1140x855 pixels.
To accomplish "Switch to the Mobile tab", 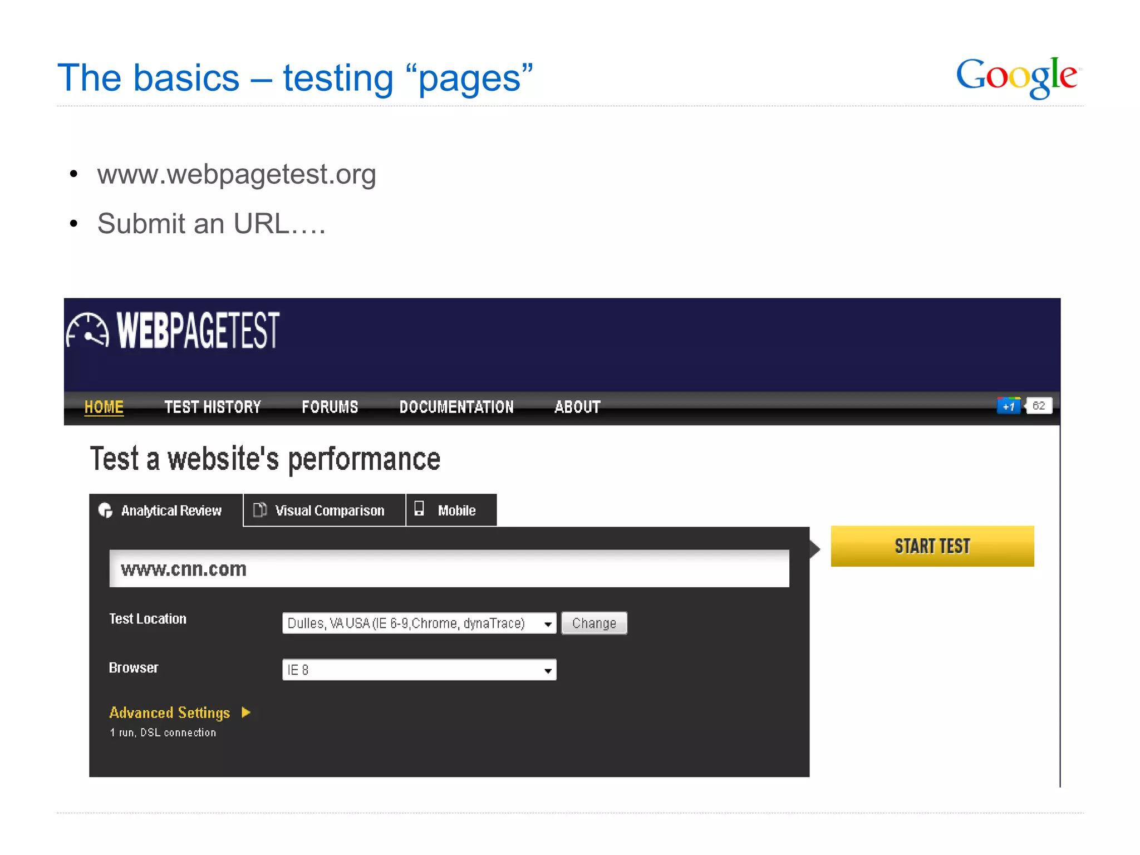I will (x=451, y=510).
